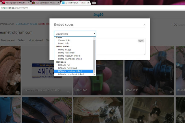Select Viewer links option in list
The width and height of the screenshot is (185, 123).
tap(64, 40)
